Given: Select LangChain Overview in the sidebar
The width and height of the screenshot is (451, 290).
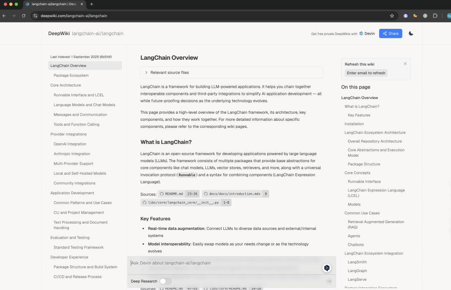Looking at the screenshot, I should click(x=68, y=65).
